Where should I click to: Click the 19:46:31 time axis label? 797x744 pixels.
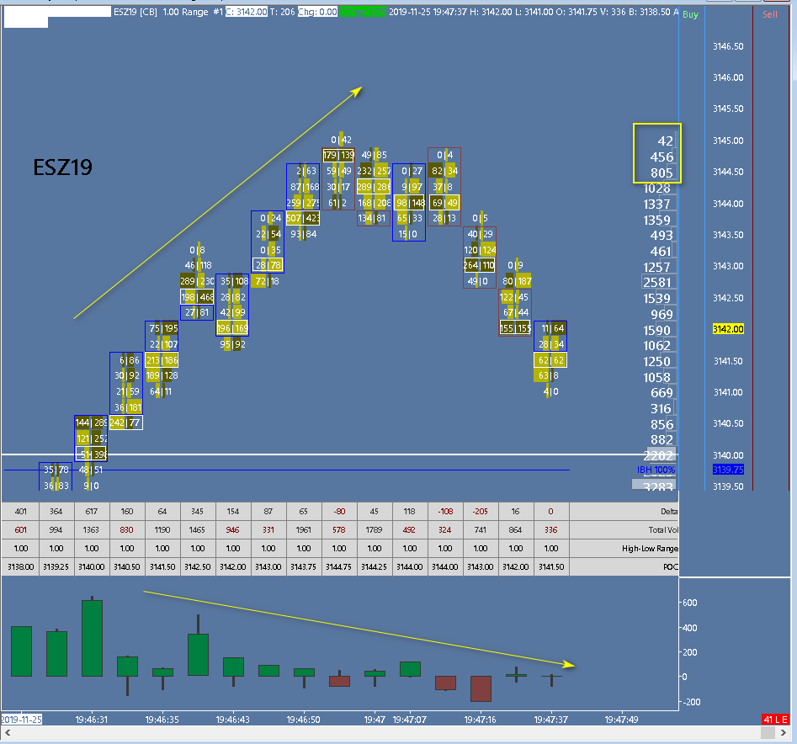pos(92,720)
